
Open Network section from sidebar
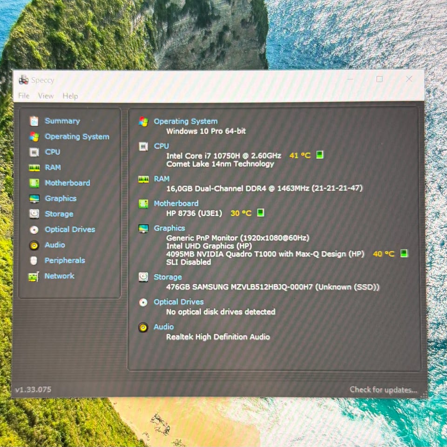[59, 276]
